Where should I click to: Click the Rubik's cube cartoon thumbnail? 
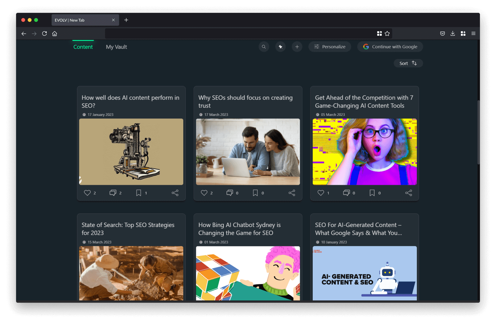tap(248, 273)
